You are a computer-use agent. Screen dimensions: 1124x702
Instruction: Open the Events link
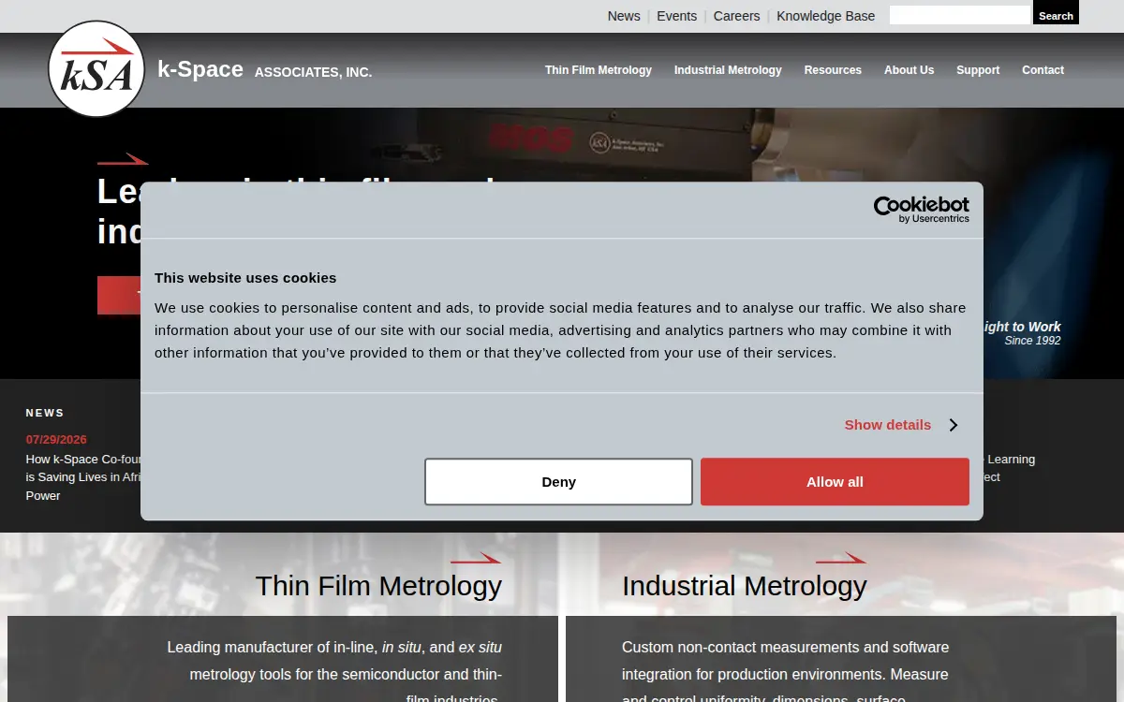(x=676, y=16)
